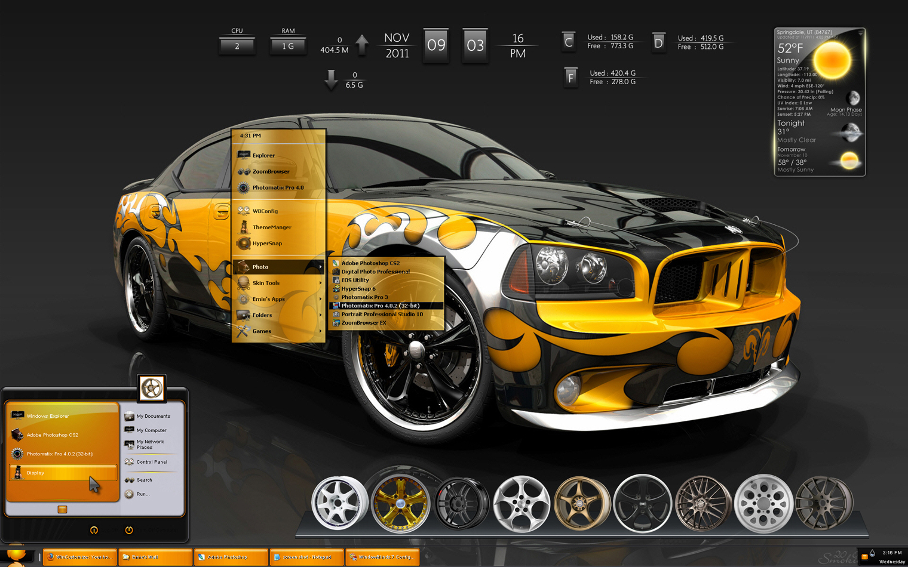The width and height of the screenshot is (908, 567).
Task: Expand the Folders submenu arrow
Action: 321,315
